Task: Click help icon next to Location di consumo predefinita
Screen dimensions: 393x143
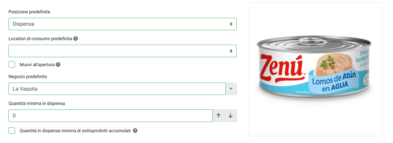Action: (76, 39)
